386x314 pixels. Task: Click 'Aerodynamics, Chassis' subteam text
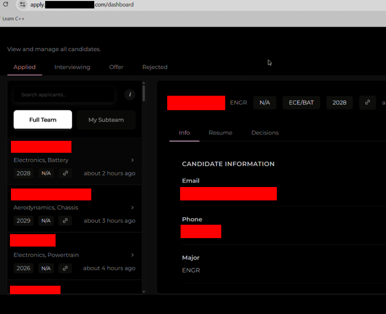pyautogui.click(x=46, y=208)
